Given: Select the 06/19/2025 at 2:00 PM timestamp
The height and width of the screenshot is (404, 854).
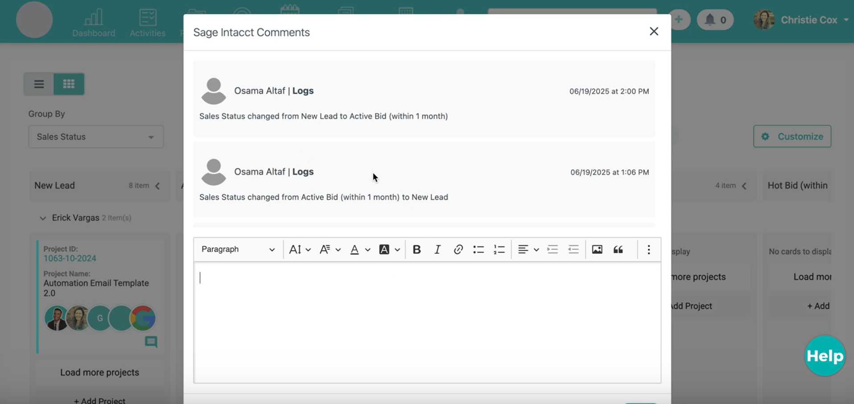Looking at the screenshot, I should point(609,91).
